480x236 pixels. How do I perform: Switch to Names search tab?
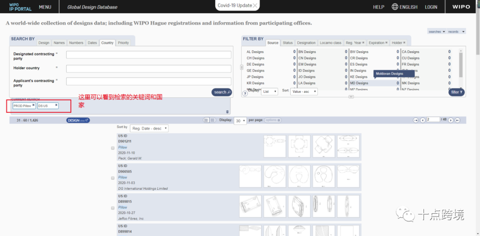59,43
